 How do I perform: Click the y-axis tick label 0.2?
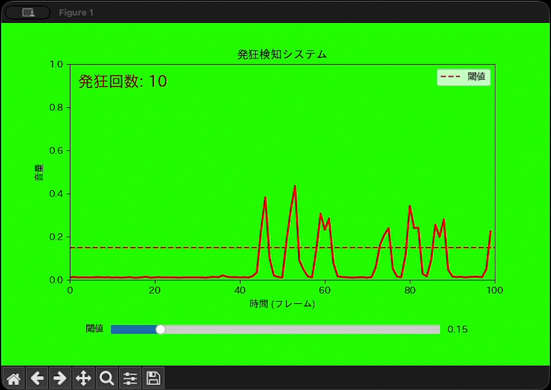tap(56, 237)
